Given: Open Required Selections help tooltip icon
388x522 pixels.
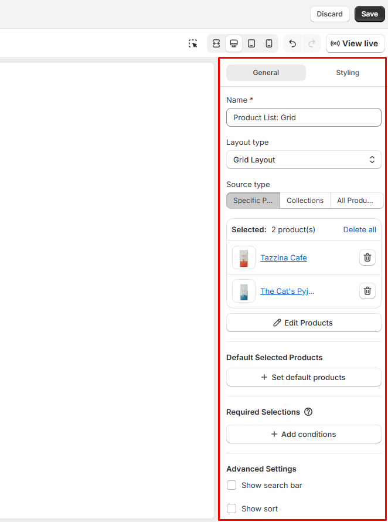Looking at the screenshot, I should click(308, 412).
